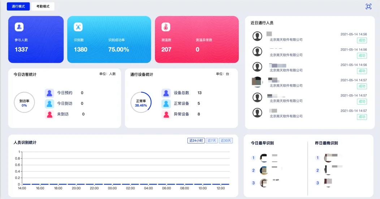The height and width of the screenshot is (199, 380).
Task: Click the rank 1 photo under 今日最早识别
Action: coord(264,158)
